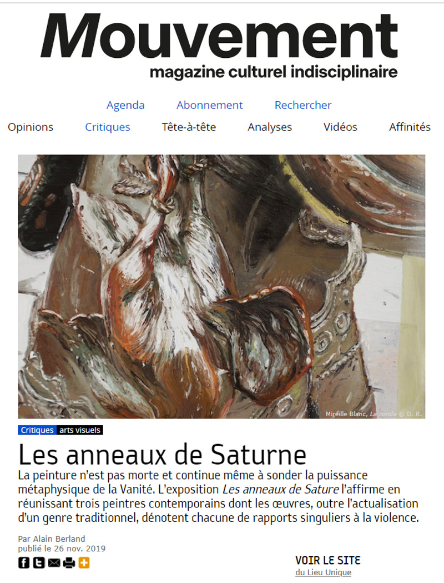Open the Mireille Blanc painting image

coord(221,286)
